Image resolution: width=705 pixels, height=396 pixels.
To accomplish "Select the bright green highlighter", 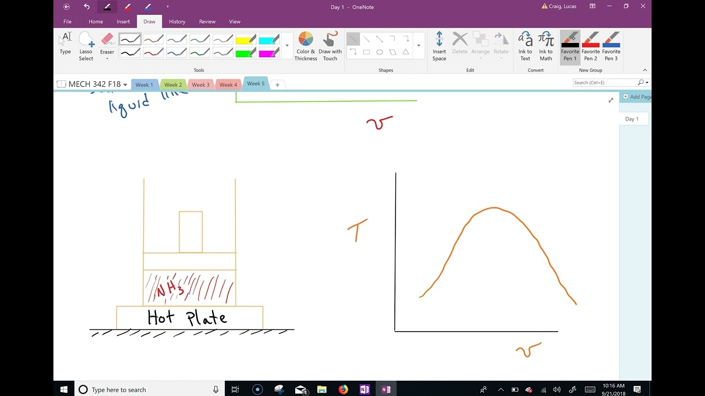I will point(246,53).
